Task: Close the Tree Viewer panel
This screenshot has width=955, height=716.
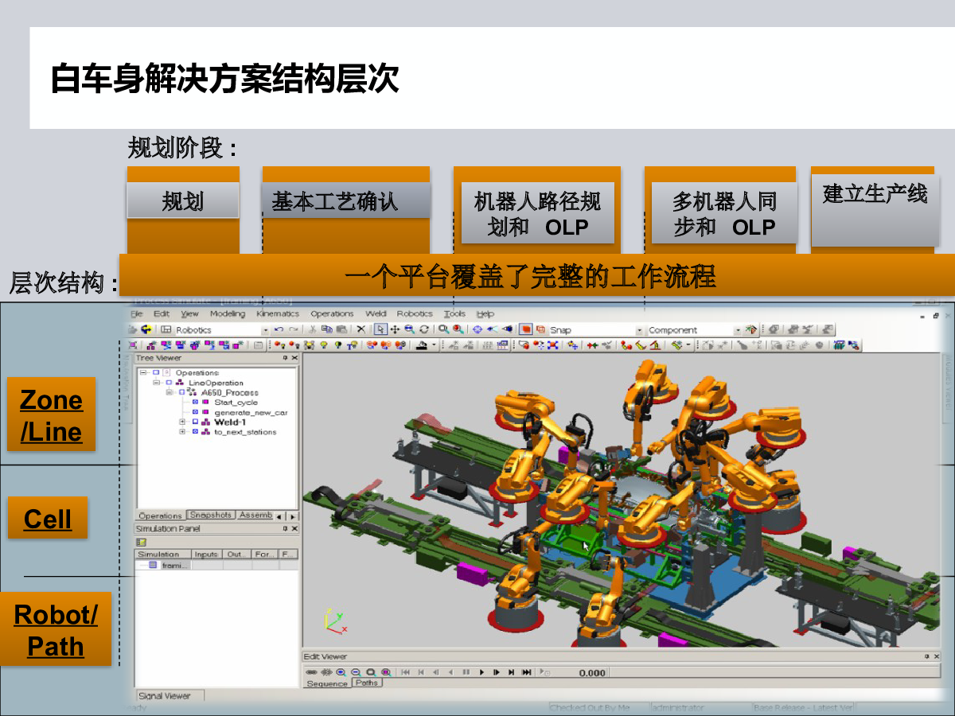Action: point(294,358)
